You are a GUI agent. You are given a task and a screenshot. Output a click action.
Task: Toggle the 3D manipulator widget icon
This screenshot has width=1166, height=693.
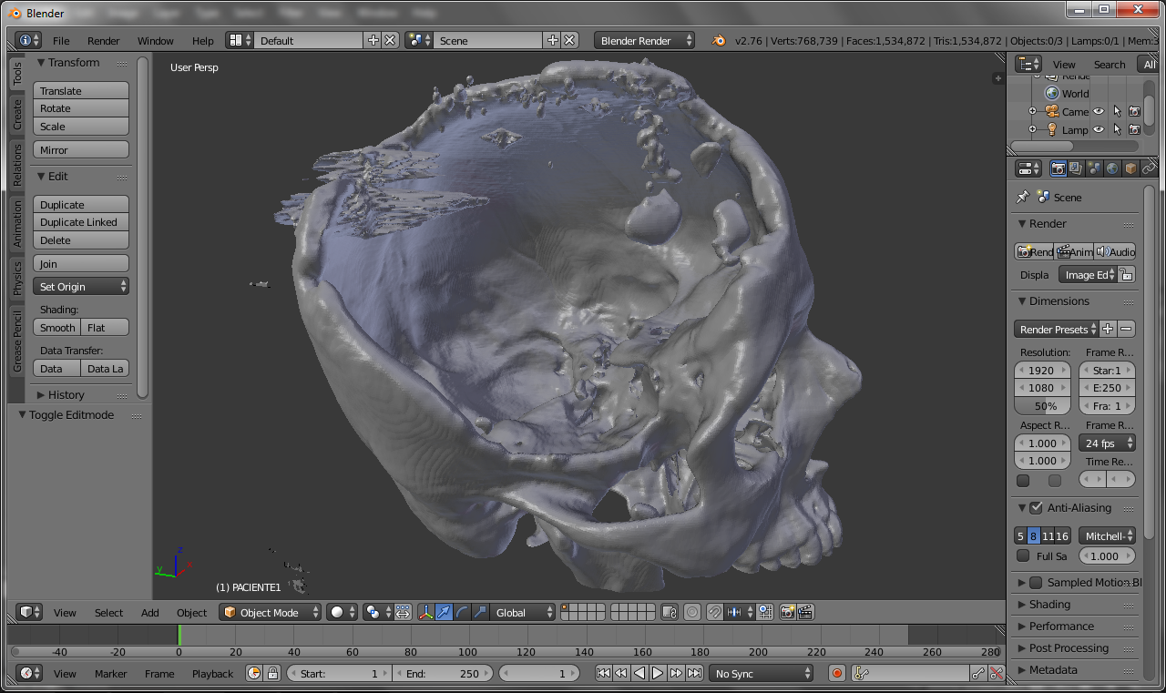(x=425, y=613)
